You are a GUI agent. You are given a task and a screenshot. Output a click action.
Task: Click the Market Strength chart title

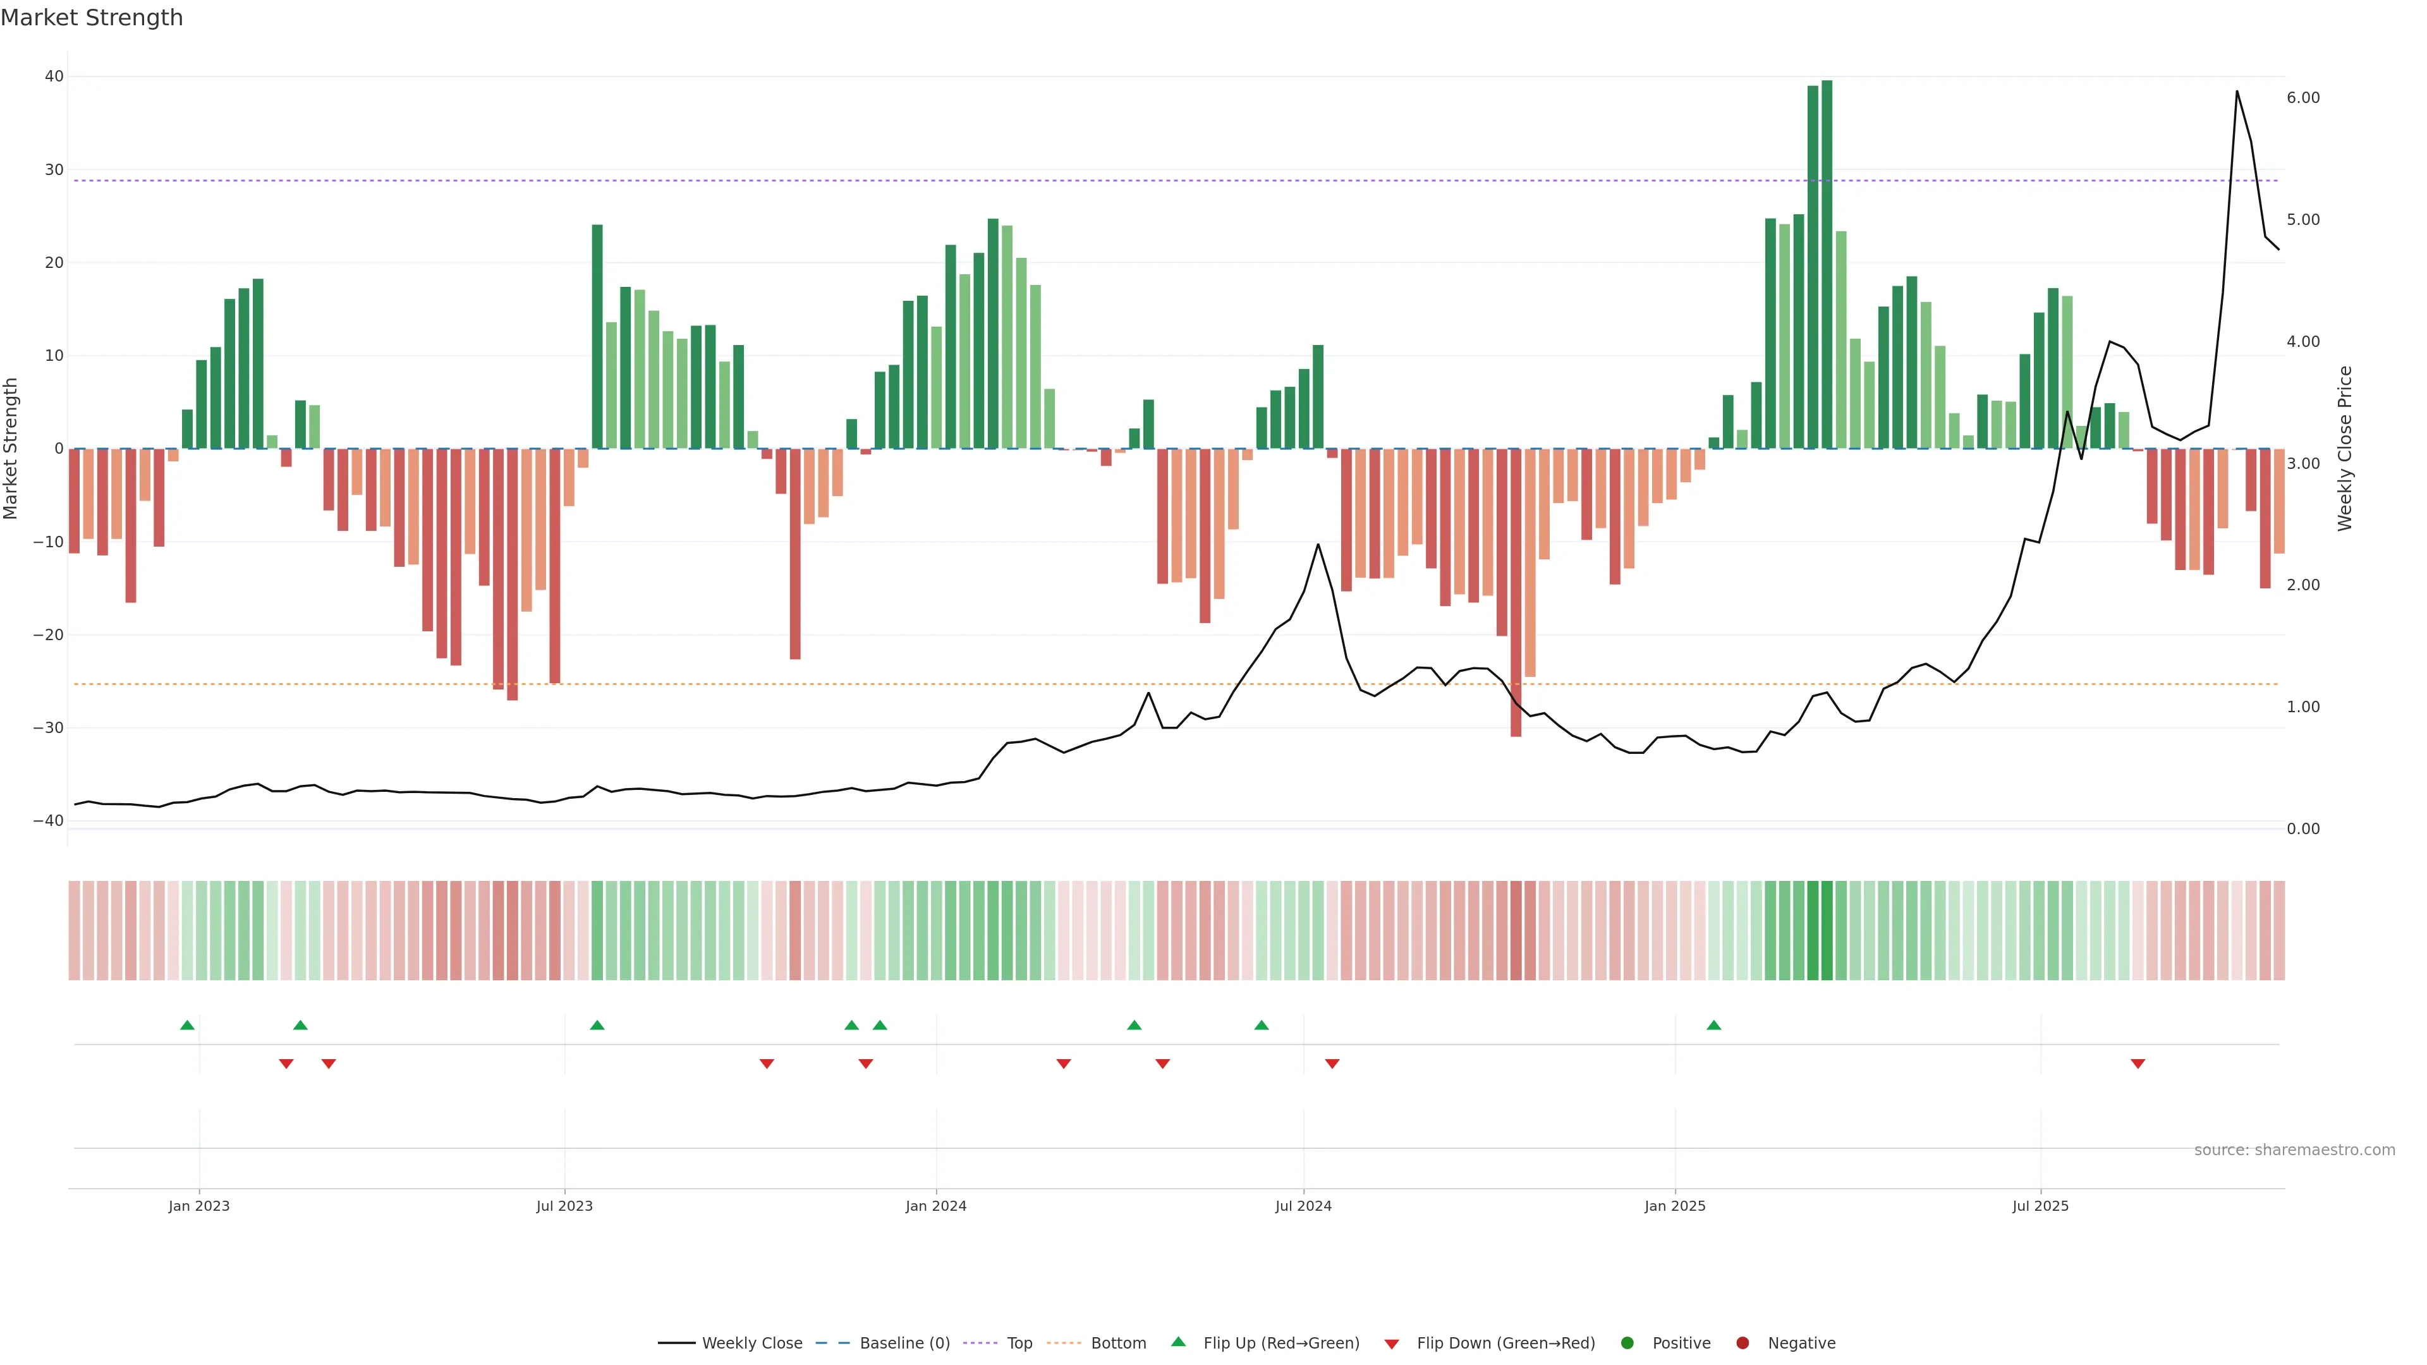[92, 17]
